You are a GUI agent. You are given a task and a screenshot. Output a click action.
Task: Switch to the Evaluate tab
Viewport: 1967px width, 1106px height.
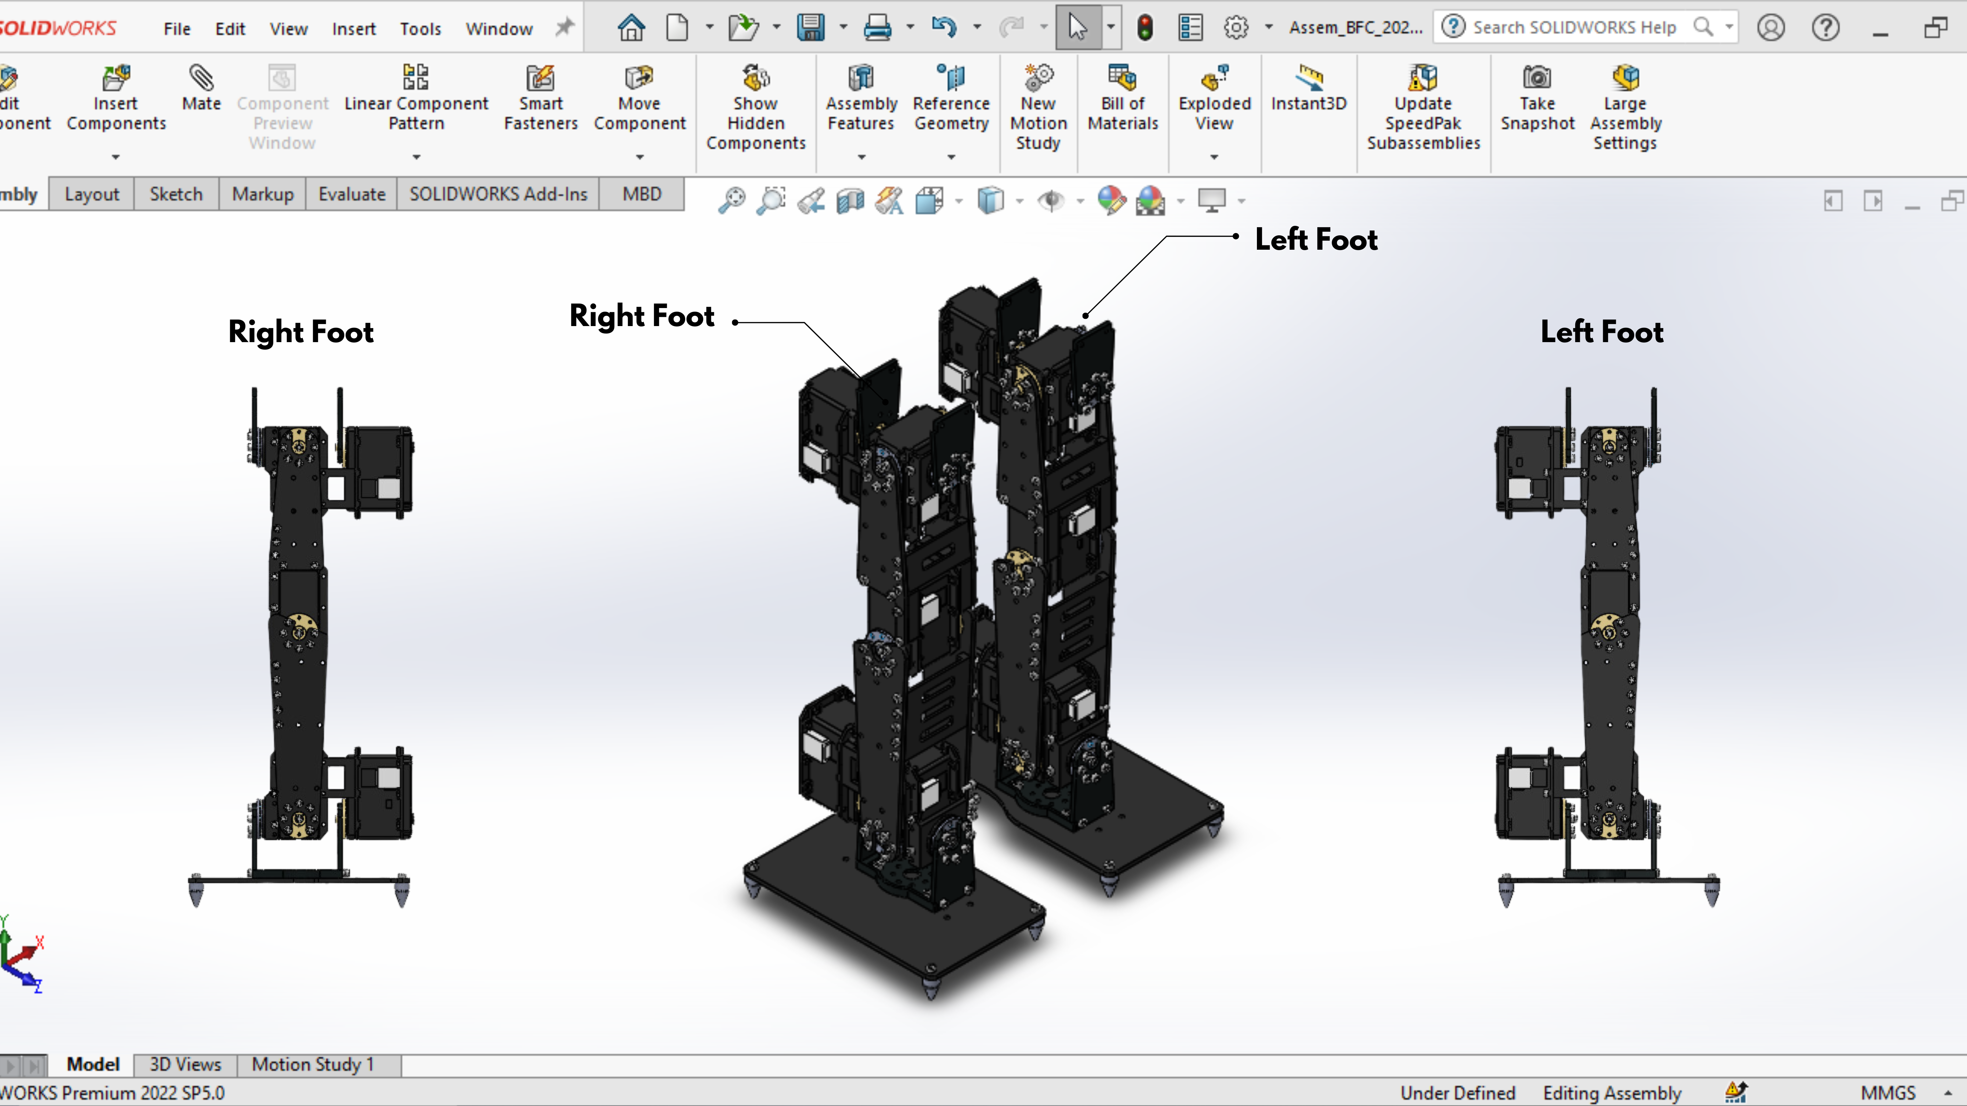(352, 195)
